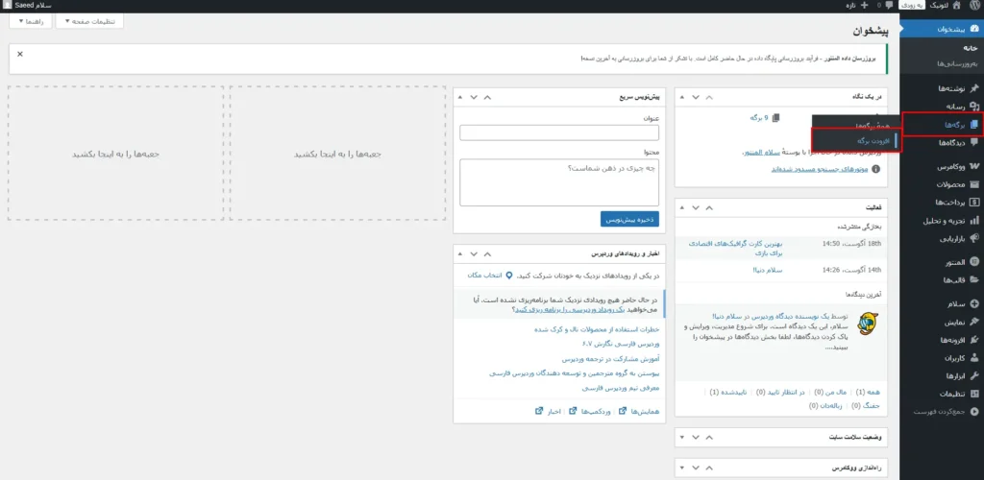Click the ذخیره پیش‌نویس save draft button
Image resolution: width=984 pixels, height=480 pixels.
click(629, 219)
